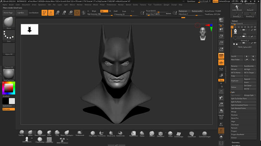The image size is (261, 146).
Task: Select the ClayTubes brush
Action: (93, 134)
